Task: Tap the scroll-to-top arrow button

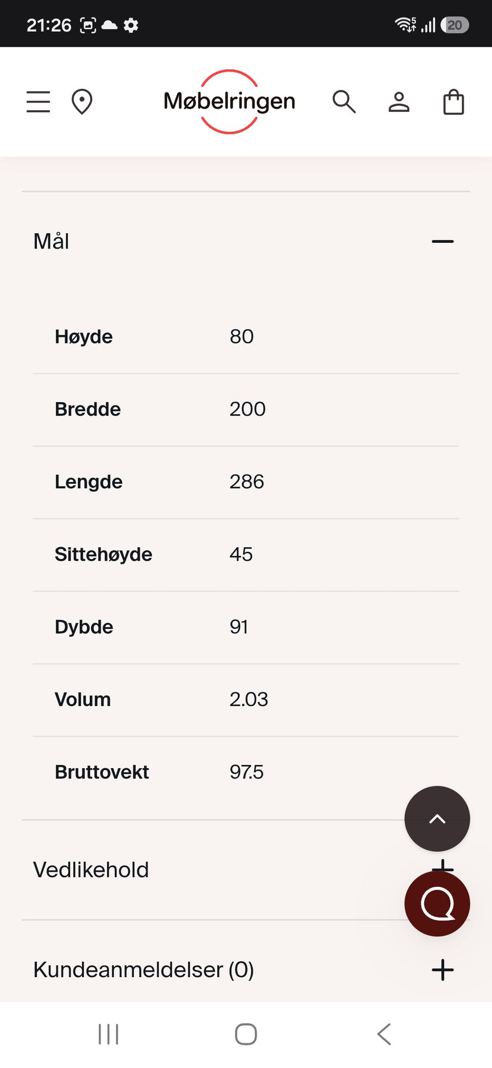Action: coord(437,819)
